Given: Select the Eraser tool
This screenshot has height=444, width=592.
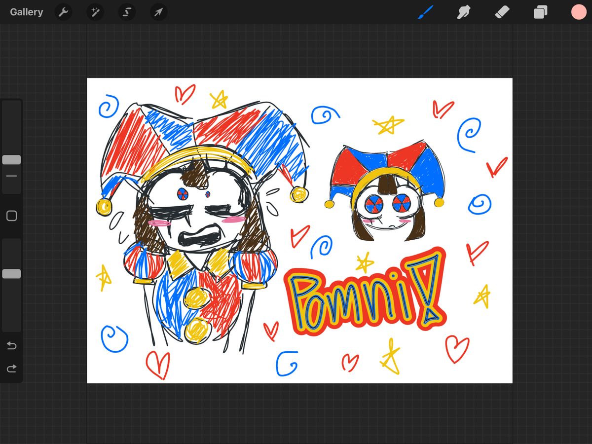Looking at the screenshot, I should pyautogui.click(x=502, y=12).
